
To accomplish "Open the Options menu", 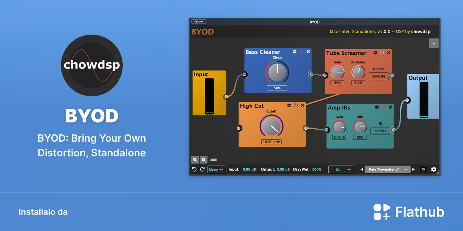I will click(x=199, y=22).
